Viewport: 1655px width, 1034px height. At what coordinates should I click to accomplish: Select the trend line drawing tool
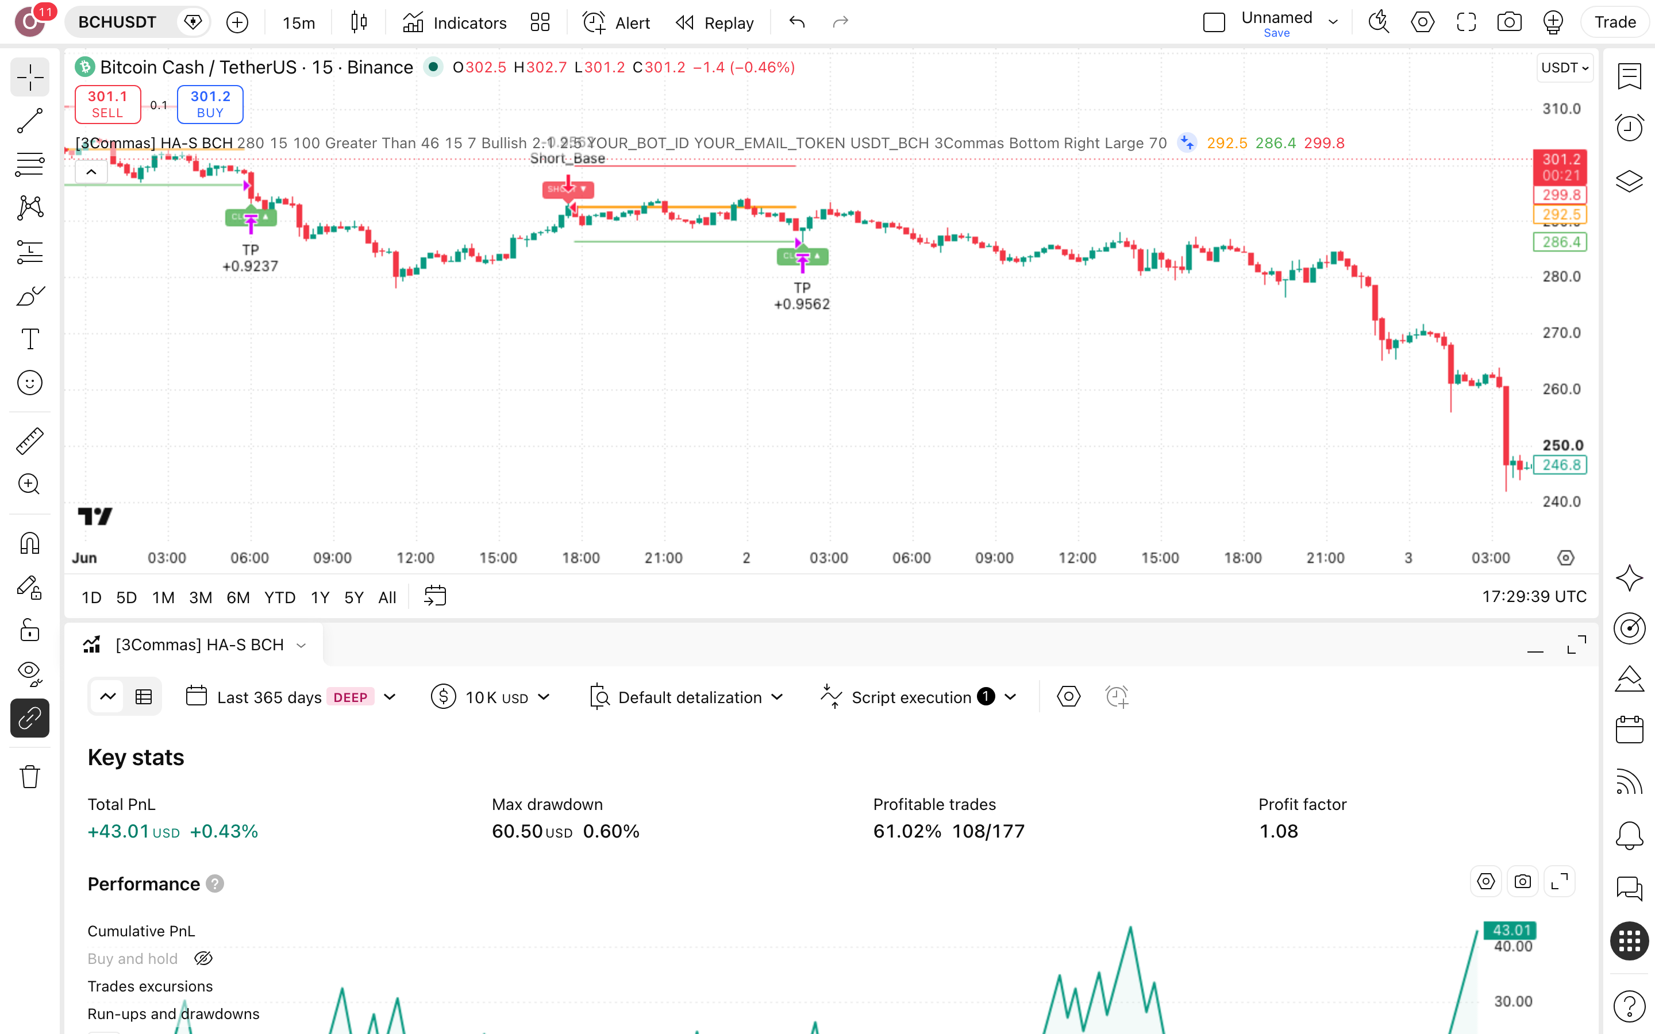point(30,121)
